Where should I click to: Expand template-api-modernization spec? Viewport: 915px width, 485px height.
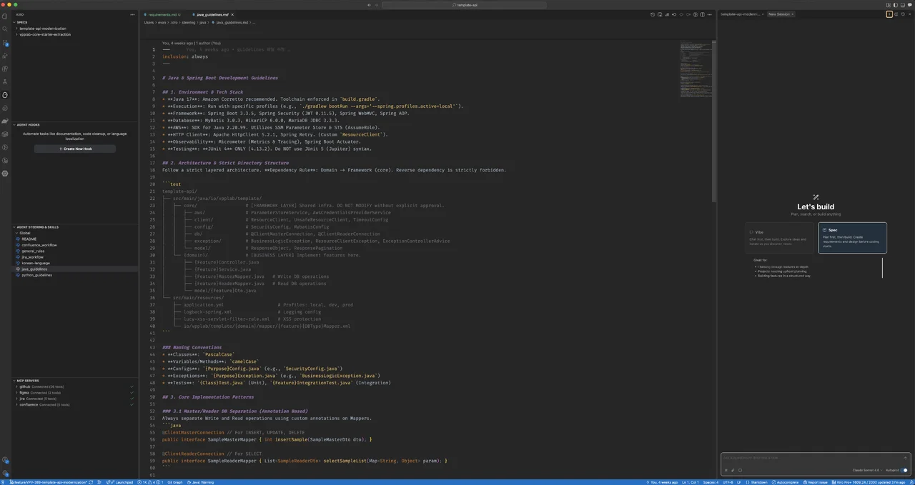pos(43,29)
